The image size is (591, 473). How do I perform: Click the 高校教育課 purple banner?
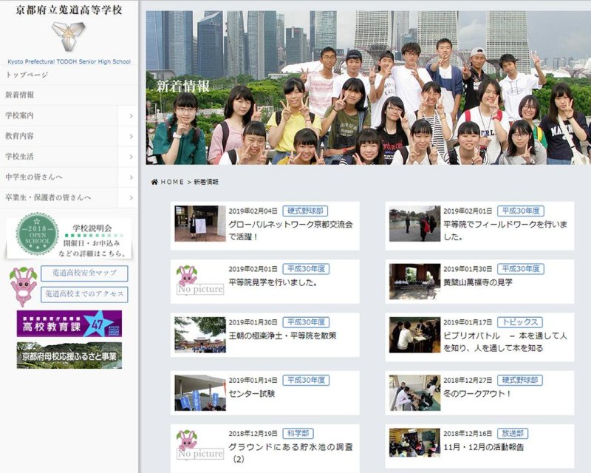pos(69,323)
